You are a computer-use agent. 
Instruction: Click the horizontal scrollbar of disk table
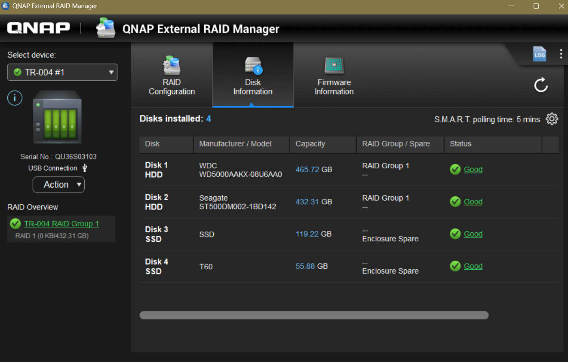[314, 315]
